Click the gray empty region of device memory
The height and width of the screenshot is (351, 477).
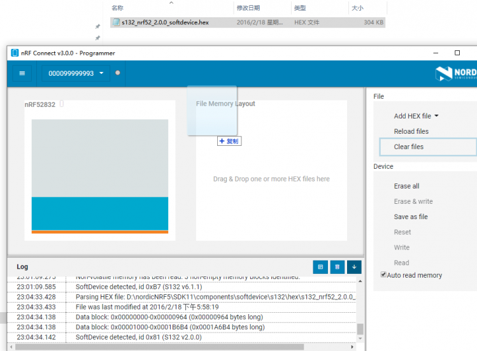(x=100, y=158)
